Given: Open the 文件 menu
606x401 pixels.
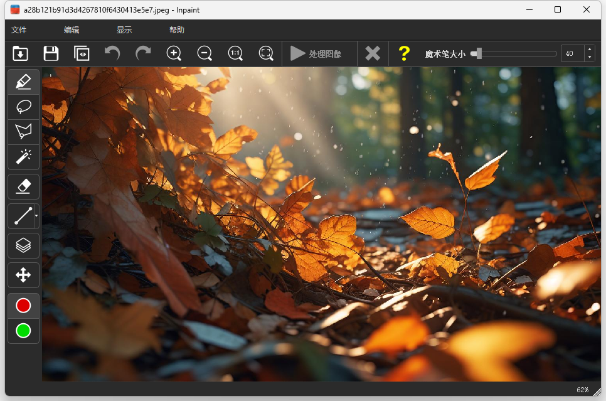Looking at the screenshot, I should click(x=19, y=30).
